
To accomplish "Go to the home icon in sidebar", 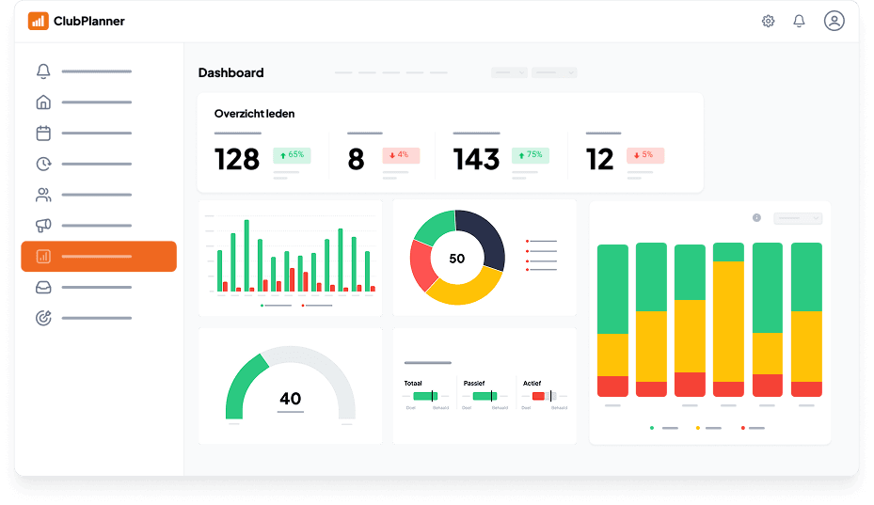I will click(43, 103).
